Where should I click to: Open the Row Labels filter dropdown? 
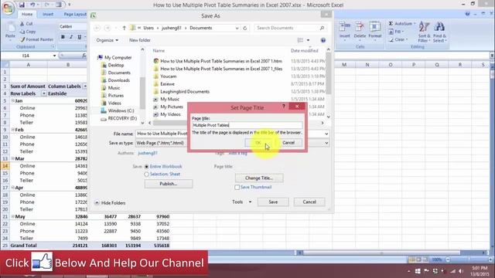point(44,93)
